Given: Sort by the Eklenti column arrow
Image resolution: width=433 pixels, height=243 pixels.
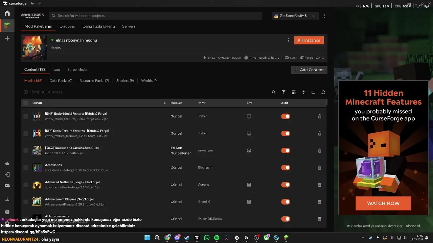Looking at the screenshot, I should click(x=165, y=103).
